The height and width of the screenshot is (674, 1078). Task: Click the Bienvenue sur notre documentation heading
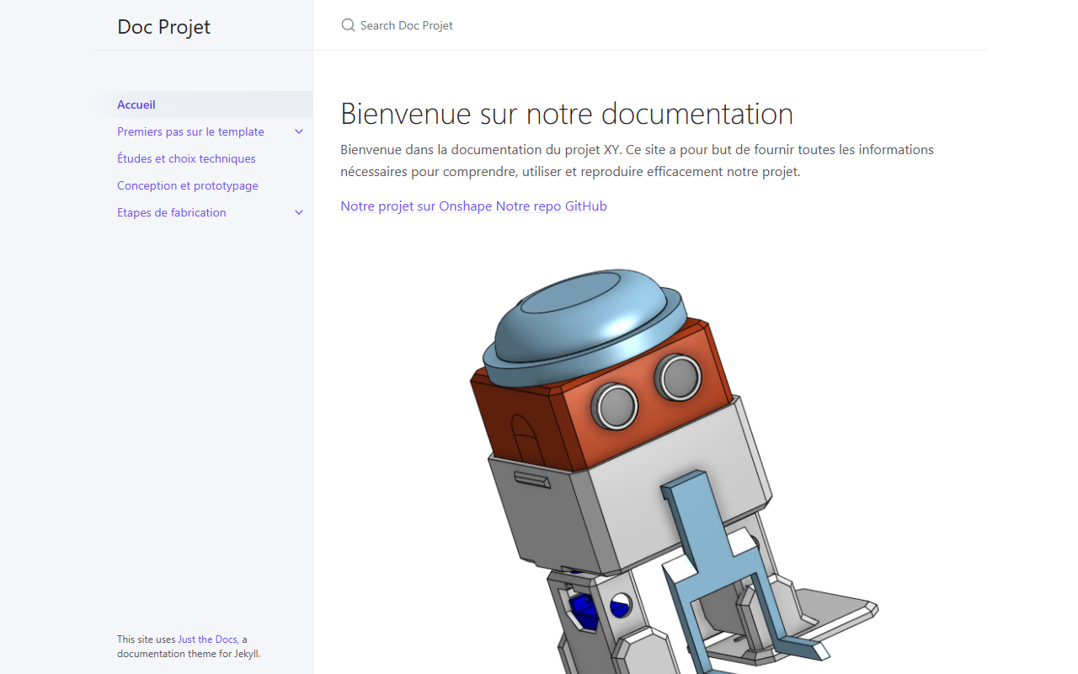pyautogui.click(x=567, y=113)
